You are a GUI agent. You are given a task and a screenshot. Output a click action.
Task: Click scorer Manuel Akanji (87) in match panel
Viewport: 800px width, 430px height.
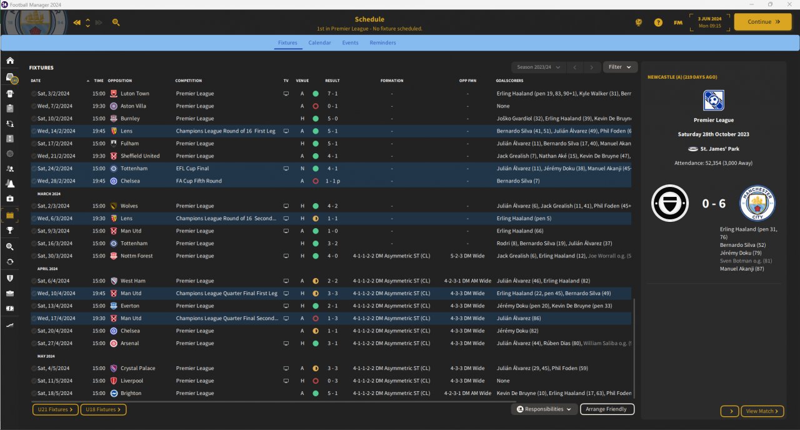coord(742,269)
